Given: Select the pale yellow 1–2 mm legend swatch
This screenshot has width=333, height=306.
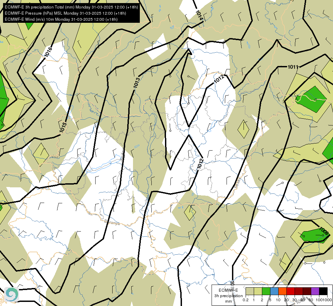Looking at the screenshot, I should click(x=258, y=291).
